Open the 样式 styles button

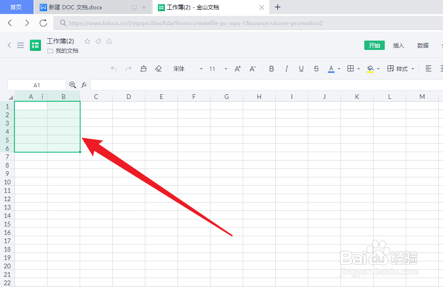click(x=397, y=69)
